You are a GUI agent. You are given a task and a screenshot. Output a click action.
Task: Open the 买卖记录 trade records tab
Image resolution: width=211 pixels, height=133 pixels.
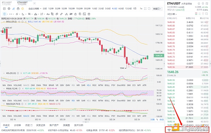tap(41, 125)
